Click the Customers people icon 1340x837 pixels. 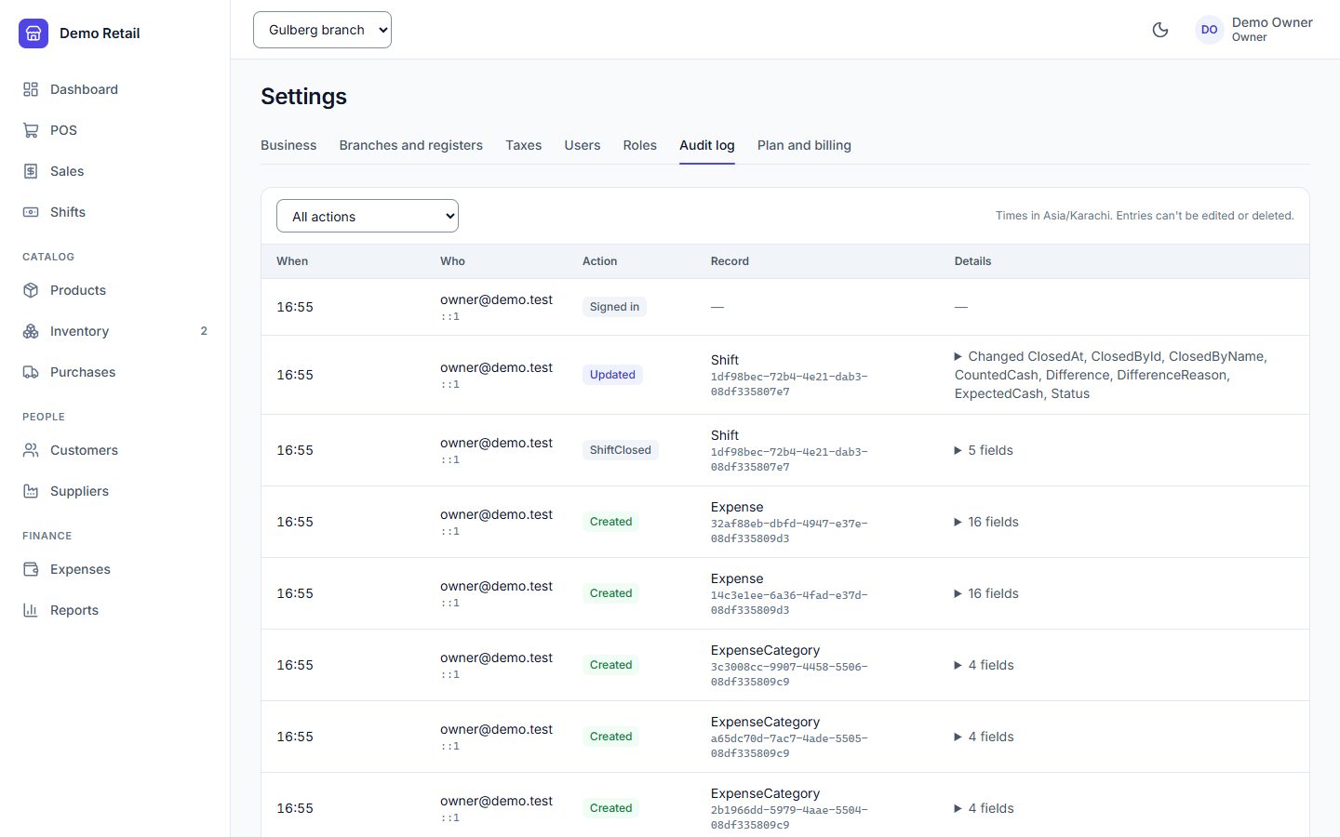coord(31,450)
